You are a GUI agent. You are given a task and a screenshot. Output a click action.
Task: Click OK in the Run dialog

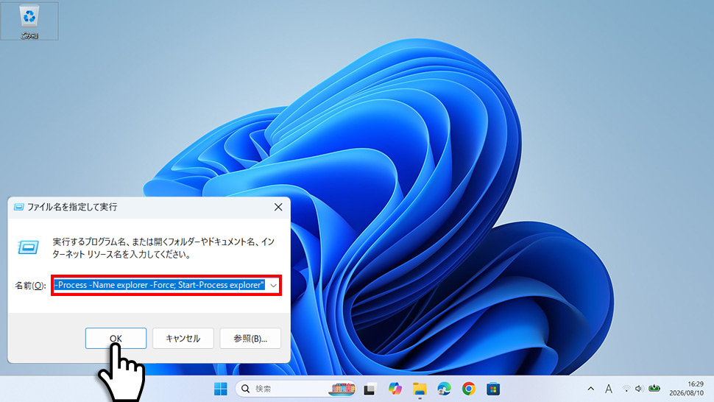(116, 338)
